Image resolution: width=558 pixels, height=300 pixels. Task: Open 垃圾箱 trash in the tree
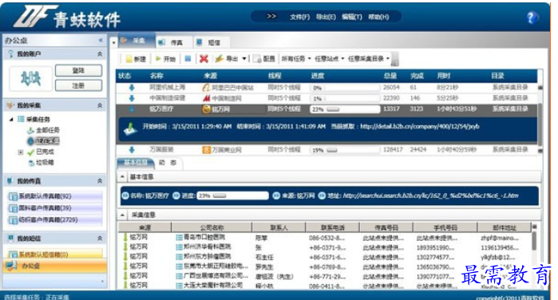pyautogui.click(x=45, y=163)
